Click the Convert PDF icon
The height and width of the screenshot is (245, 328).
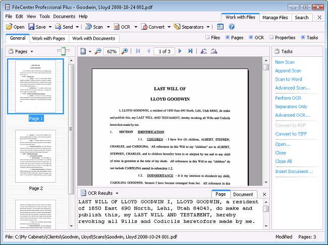tap(144, 27)
